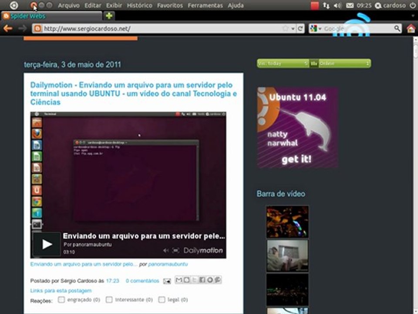Open the sound volume indicator
Viewport: 418px width, 314px height.
(x=337, y=5)
